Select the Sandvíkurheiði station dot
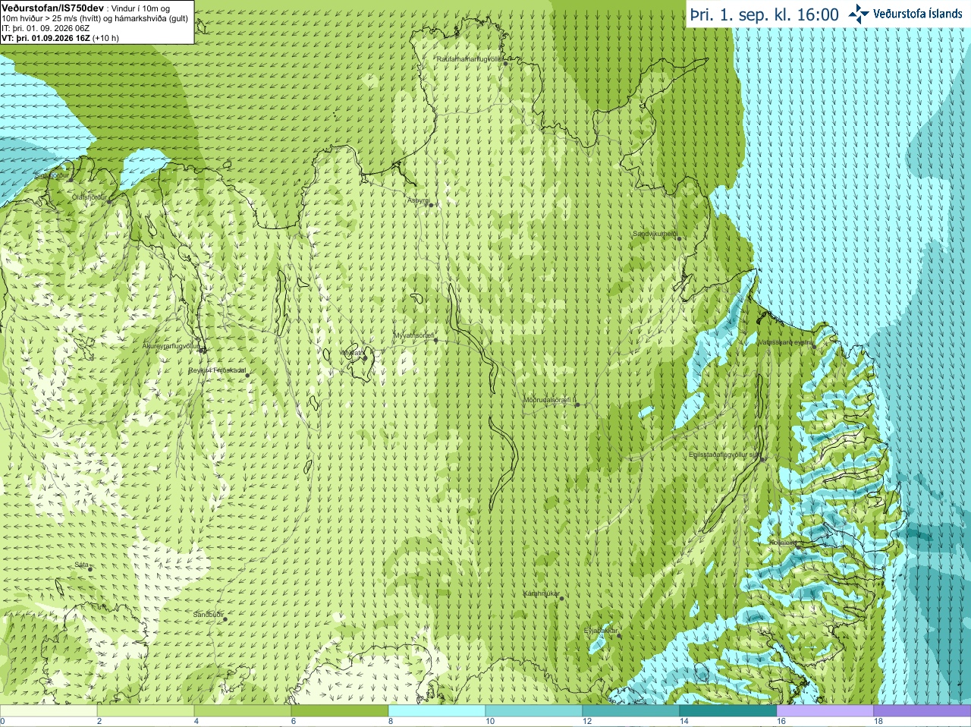971x727 pixels. pyautogui.click(x=680, y=239)
